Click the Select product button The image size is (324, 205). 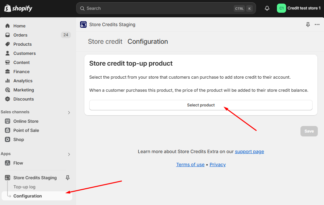click(201, 105)
